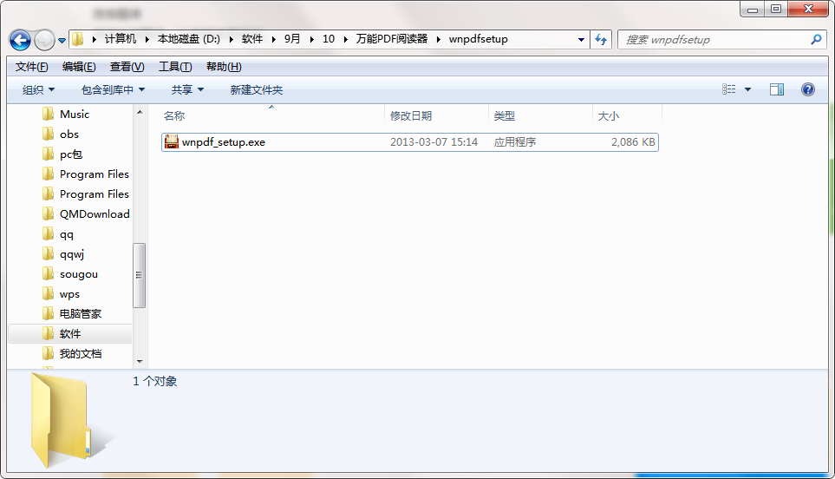The height and width of the screenshot is (479, 835).
Task: Click the nav pane scroll up arrow
Action: [x=140, y=113]
